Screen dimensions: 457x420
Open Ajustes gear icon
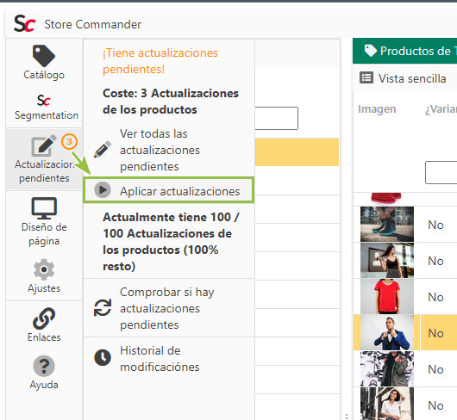pyautogui.click(x=44, y=269)
